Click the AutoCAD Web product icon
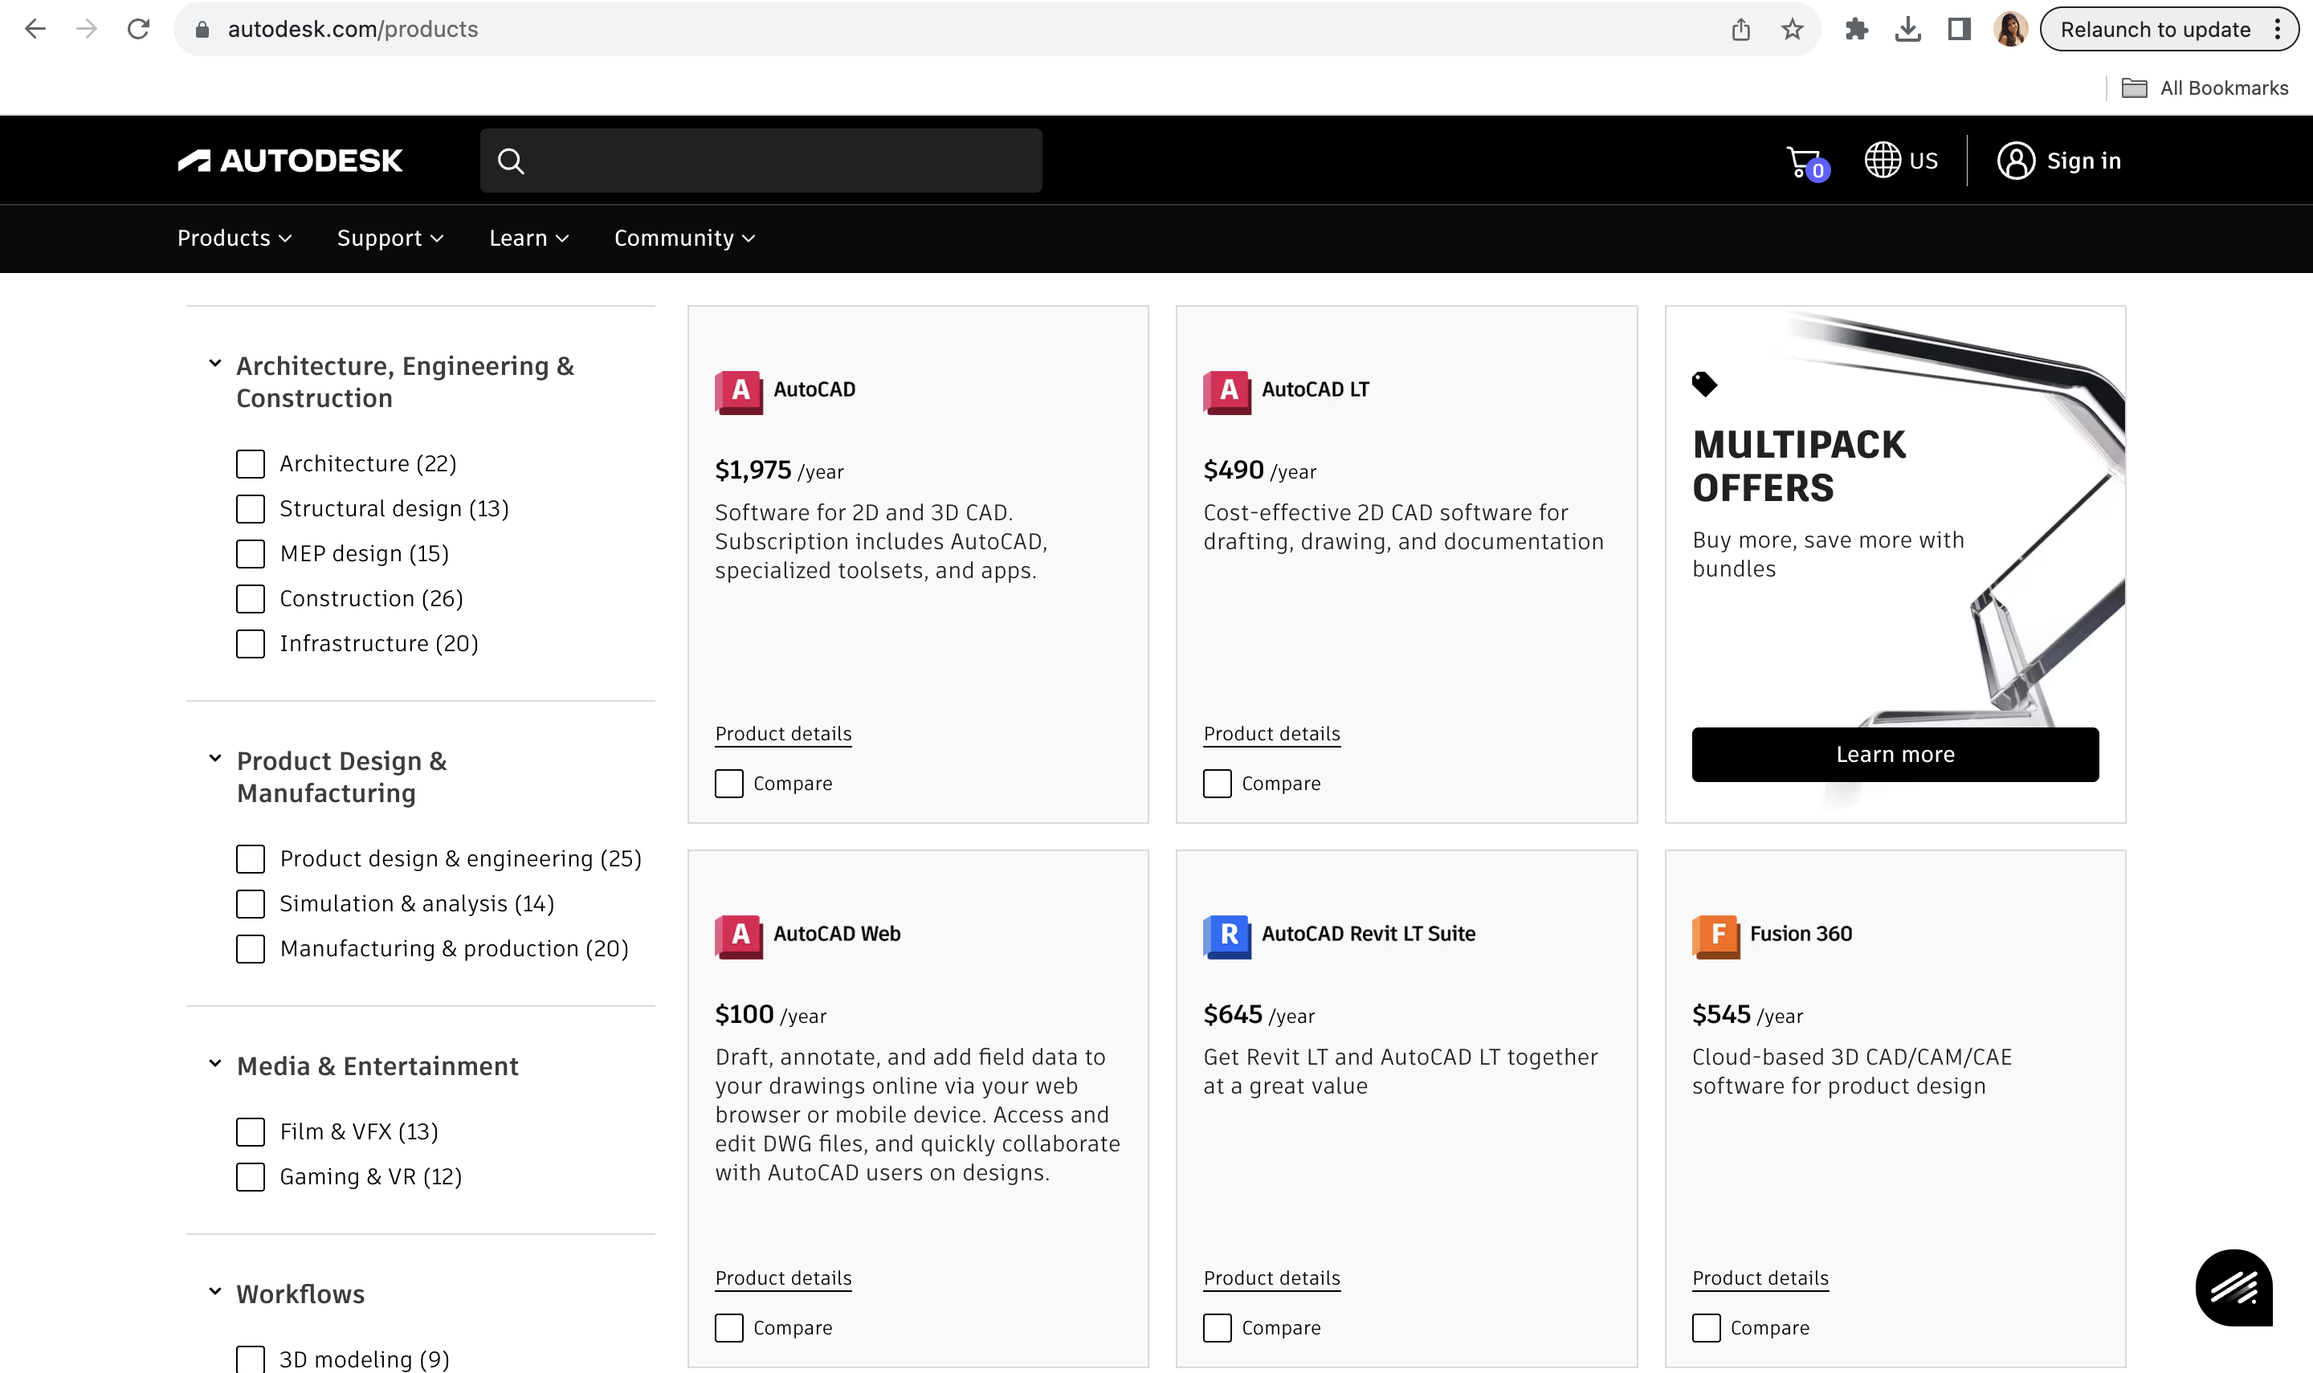The width and height of the screenshot is (2313, 1373). pos(738,936)
